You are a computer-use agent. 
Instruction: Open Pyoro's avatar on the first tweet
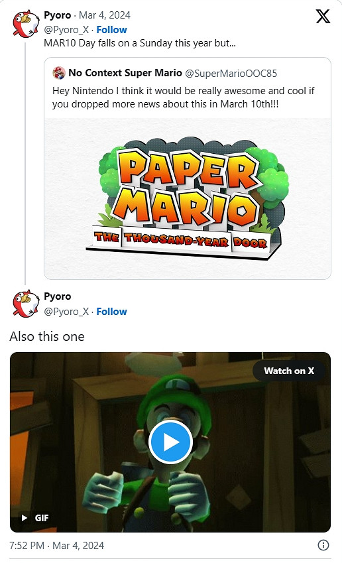click(25, 24)
